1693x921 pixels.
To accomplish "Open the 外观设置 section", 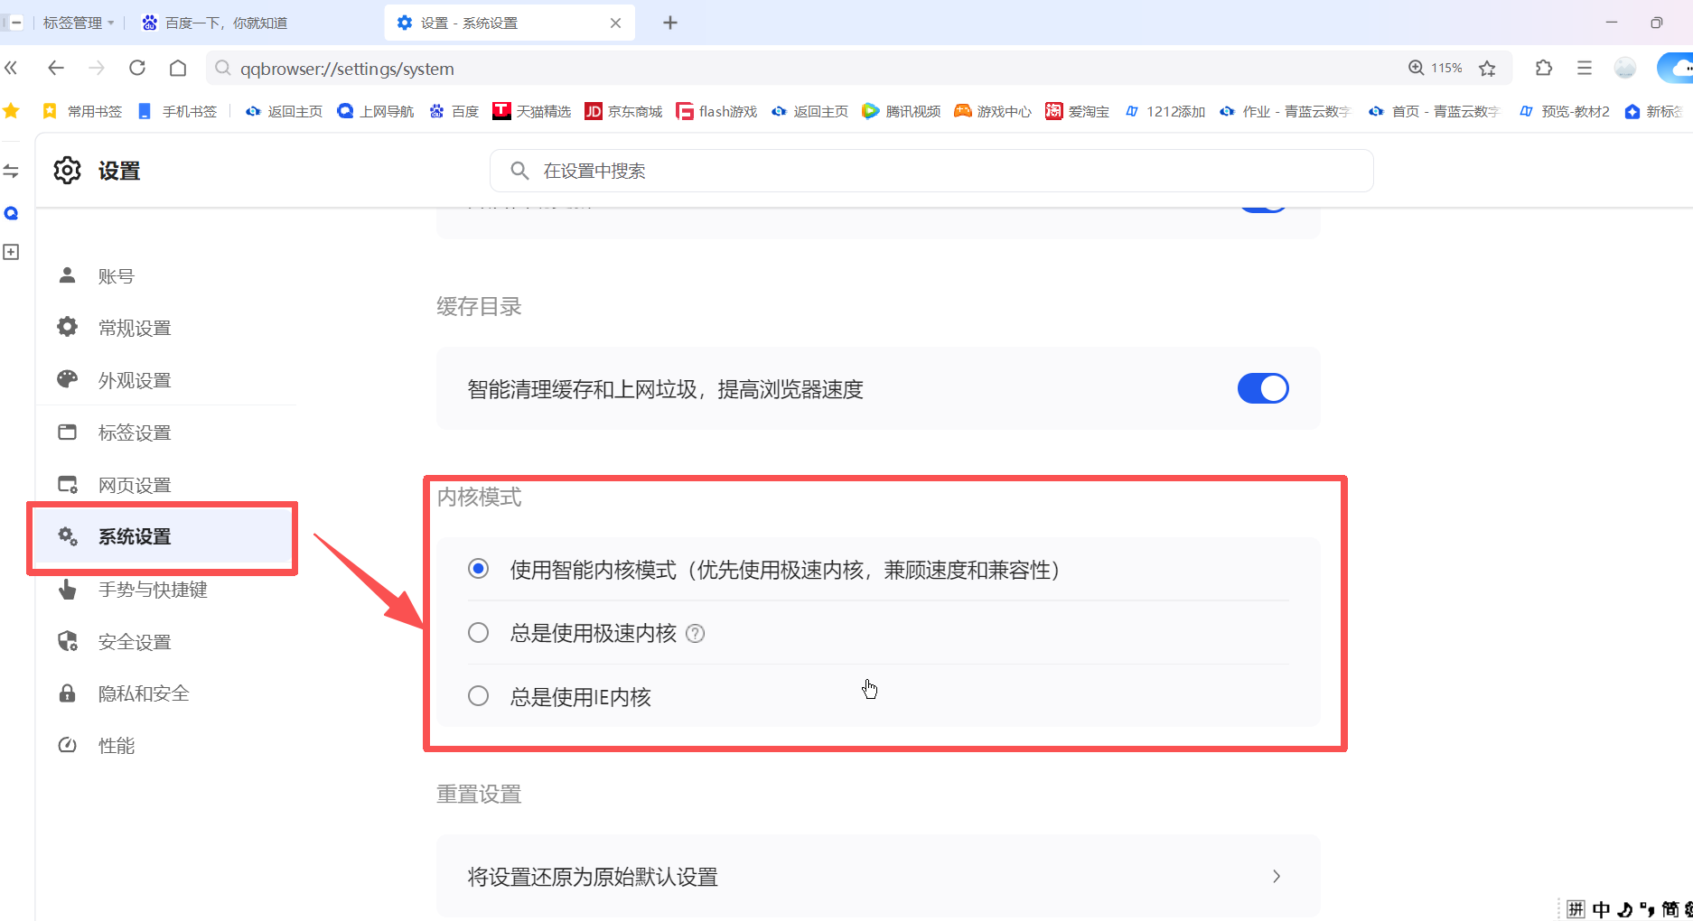I will pos(136,379).
